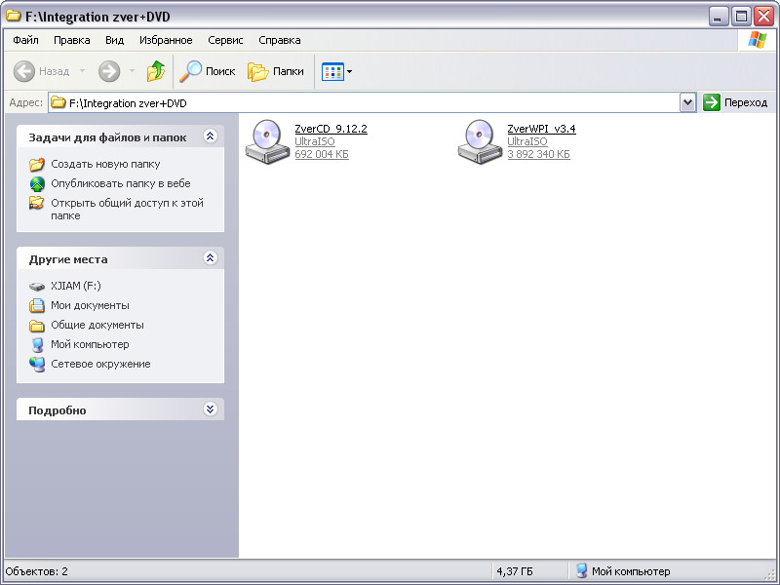The width and height of the screenshot is (780, 585).
Task: Select the ZverCD_9.12.2 disc image icon
Action: pos(267,141)
